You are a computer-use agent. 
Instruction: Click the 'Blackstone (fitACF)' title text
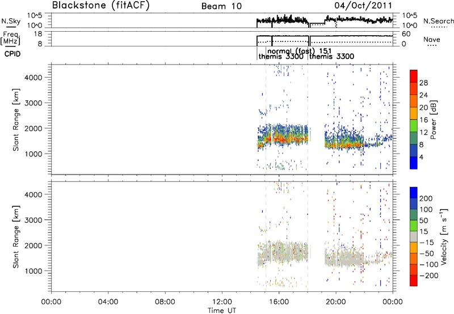[101, 6]
